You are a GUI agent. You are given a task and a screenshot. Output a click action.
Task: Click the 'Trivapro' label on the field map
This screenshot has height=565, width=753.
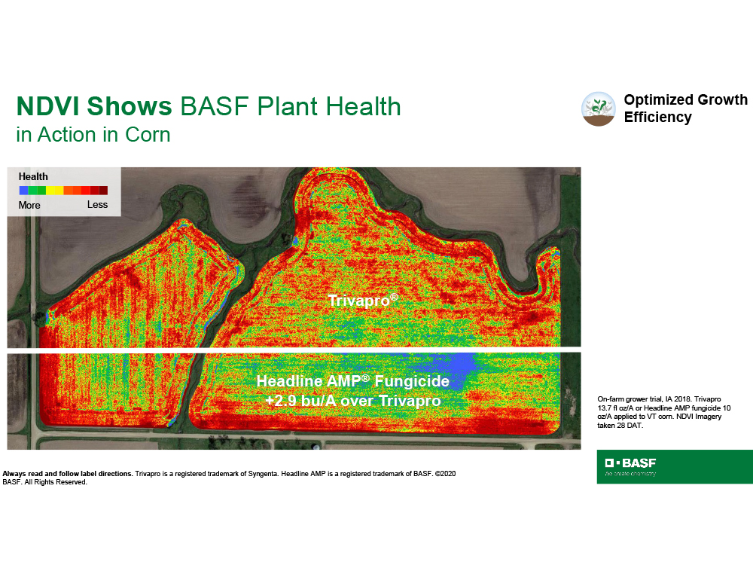click(363, 301)
